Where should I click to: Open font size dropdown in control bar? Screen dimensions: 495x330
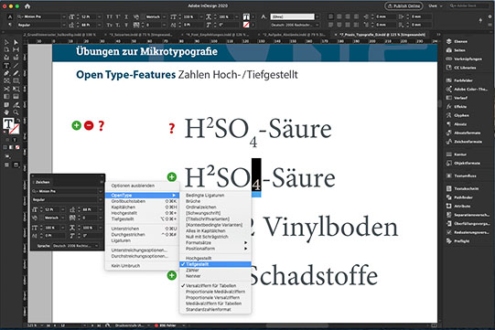coord(99,16)
